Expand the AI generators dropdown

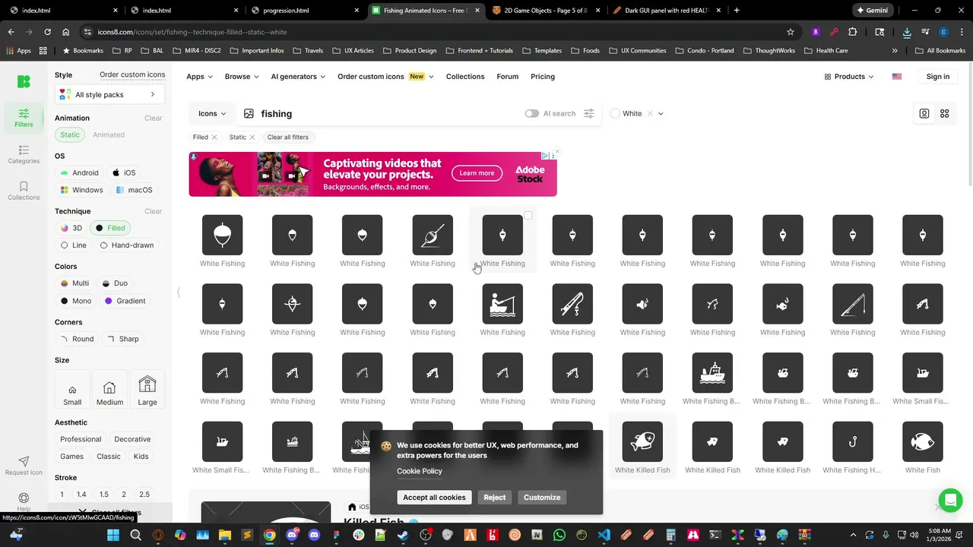click(x=298, y=77)
